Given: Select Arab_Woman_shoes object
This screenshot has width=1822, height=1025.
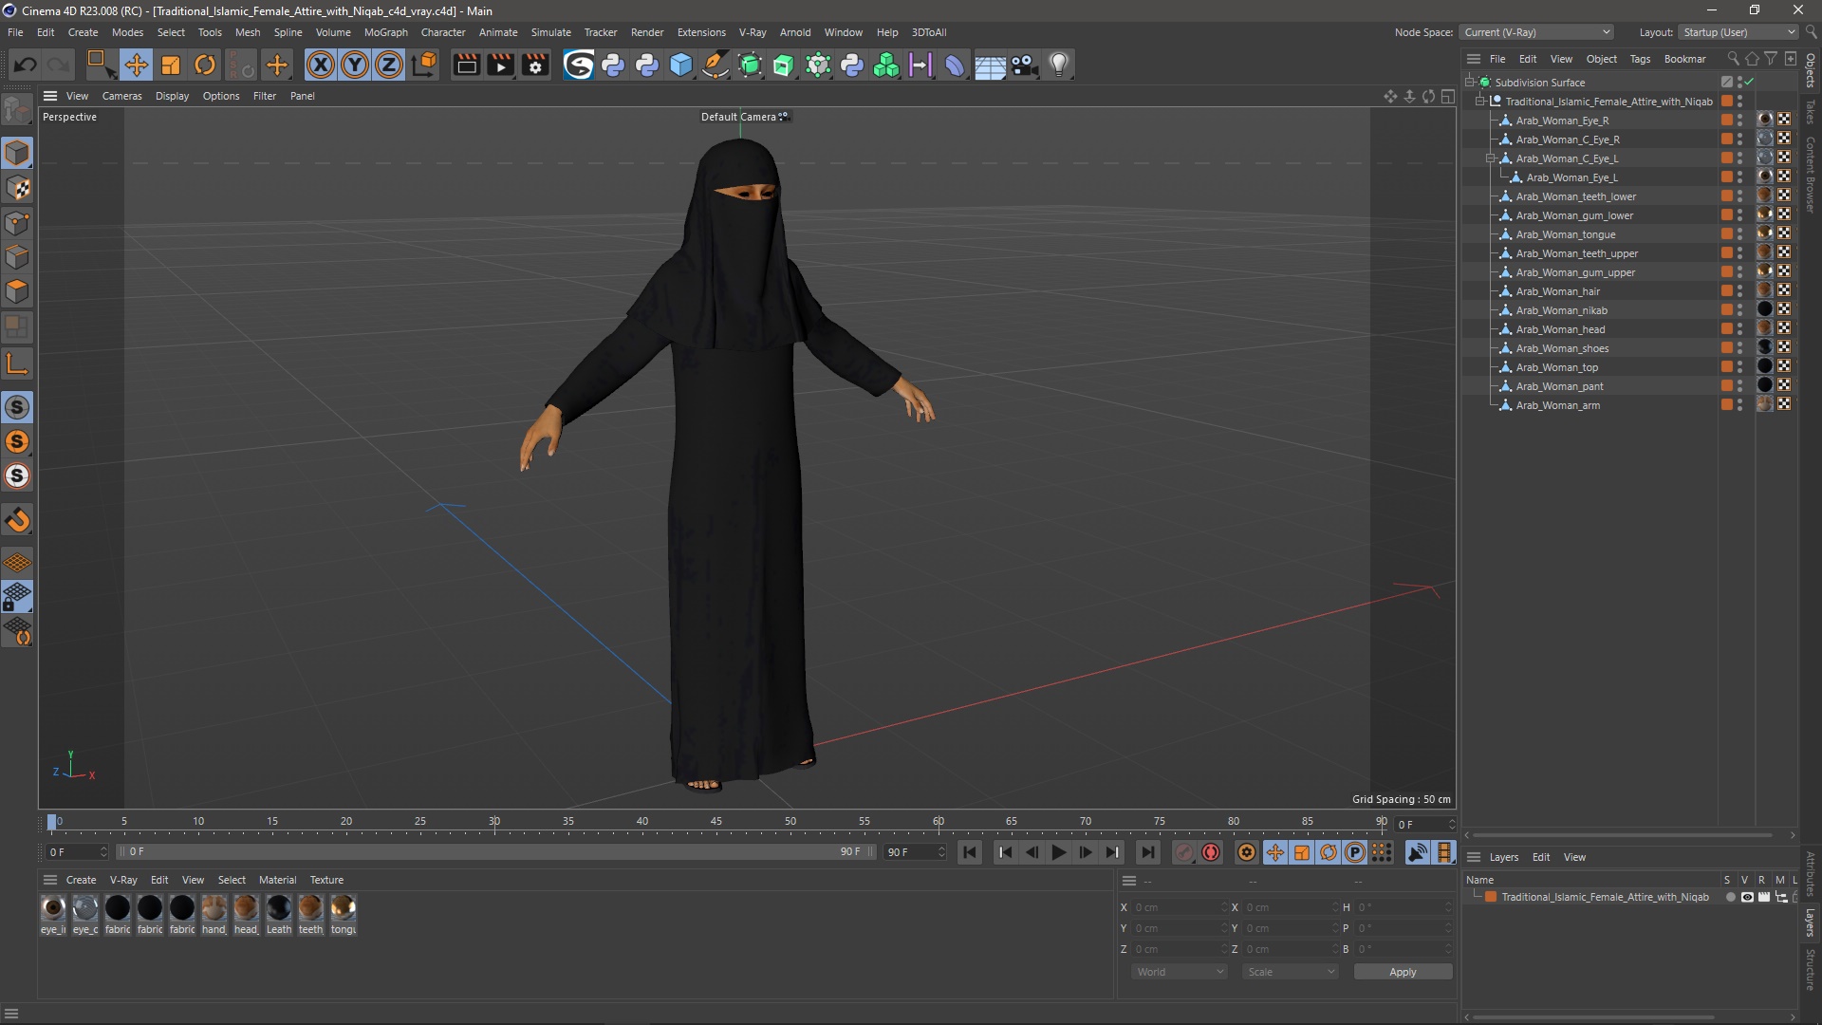Looking at the screenshot, I should [x=1562, y=348].
